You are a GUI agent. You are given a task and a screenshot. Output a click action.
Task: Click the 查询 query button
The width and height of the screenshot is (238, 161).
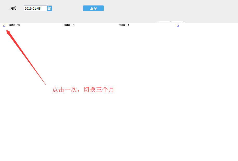tap(93, 8)
